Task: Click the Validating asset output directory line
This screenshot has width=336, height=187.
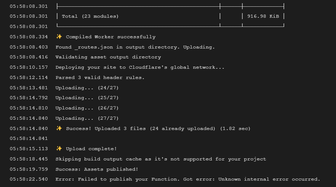Action: [108, 57]
